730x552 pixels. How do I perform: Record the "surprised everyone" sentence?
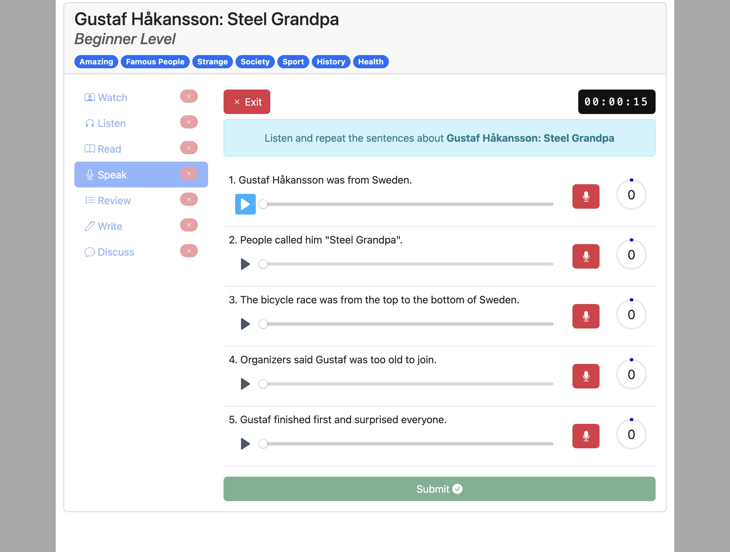coord(586,436)
